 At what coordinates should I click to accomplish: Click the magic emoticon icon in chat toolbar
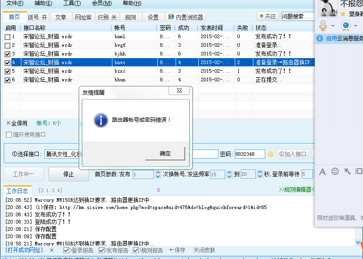[347, 171]
